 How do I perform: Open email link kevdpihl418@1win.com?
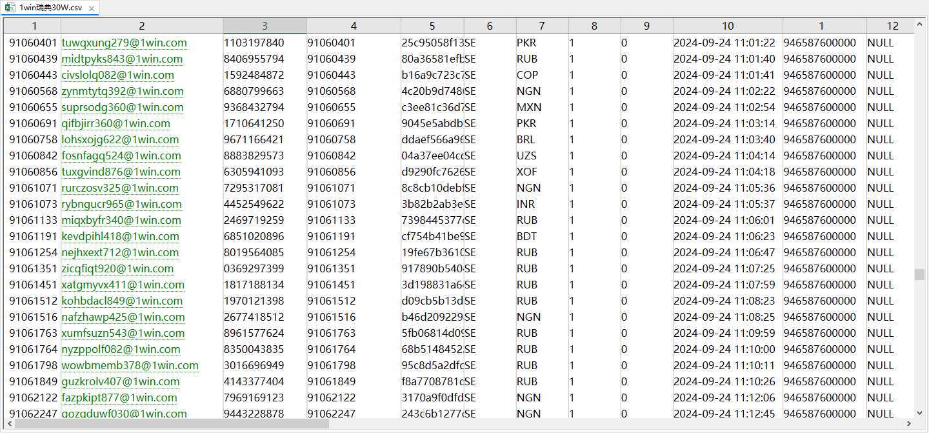point(121,236)
